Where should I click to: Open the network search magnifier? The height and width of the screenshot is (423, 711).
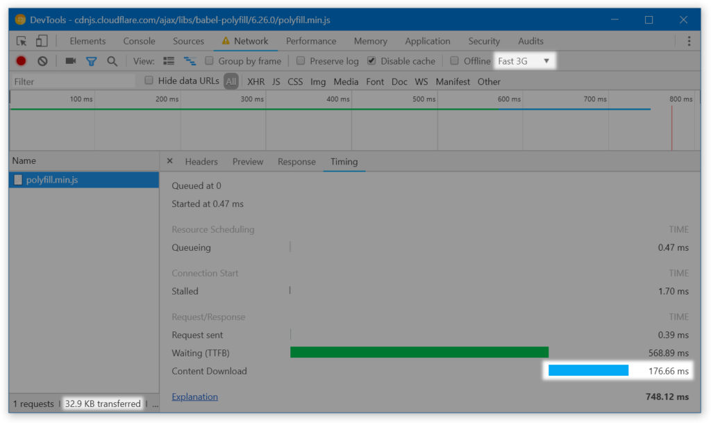[112, 61]
